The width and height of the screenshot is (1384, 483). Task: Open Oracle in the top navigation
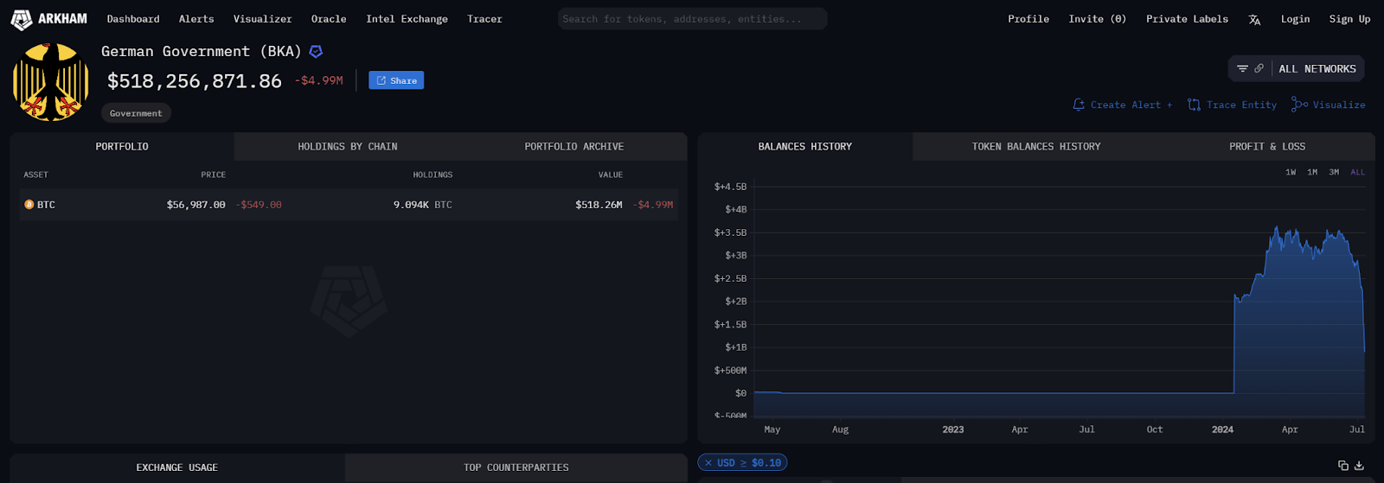pyautogui.click(x=329, y=19)
